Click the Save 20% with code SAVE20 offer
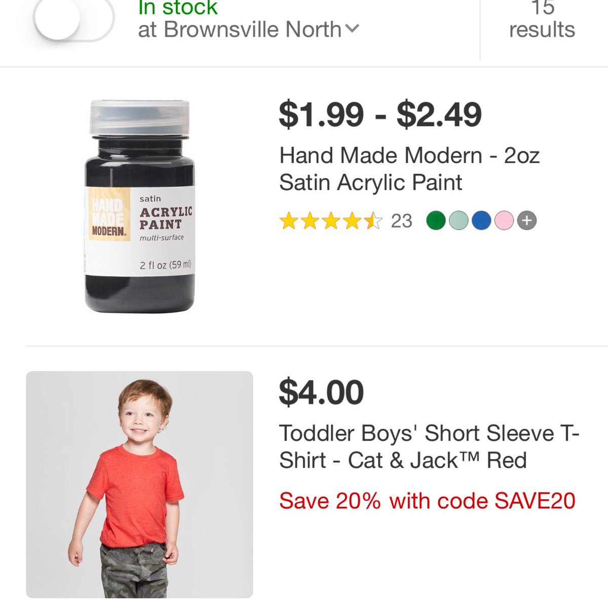Viewport: 608px width, 608px height. coord(427,501)
